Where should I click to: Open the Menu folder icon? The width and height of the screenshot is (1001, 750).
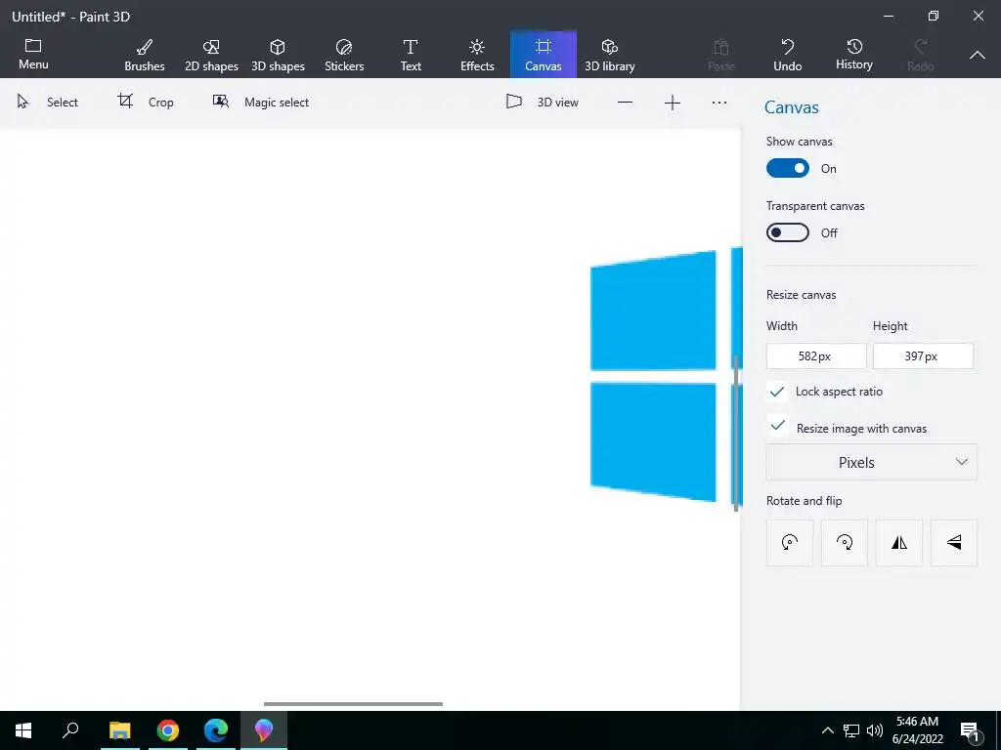[x=33, y=55]
